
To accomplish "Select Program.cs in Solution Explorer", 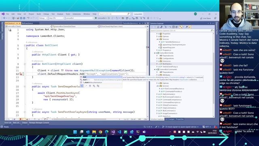I will [167, 50].
